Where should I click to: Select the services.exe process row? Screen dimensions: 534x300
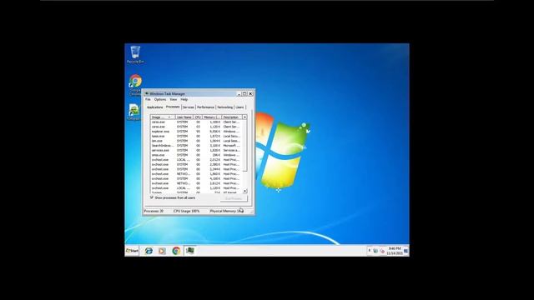(197, 150)
